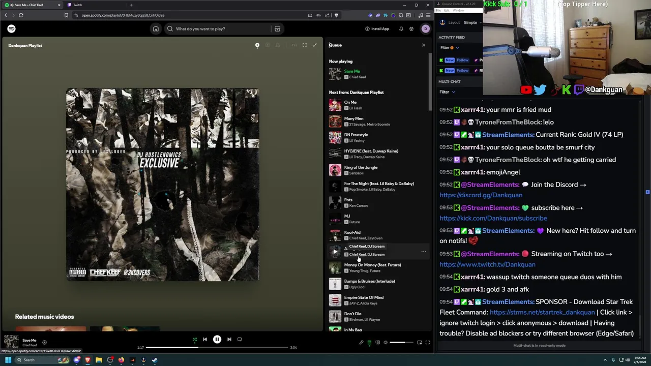Screen dimensions: 651x366
Task: Play the hovered queue track via play icon
Action: click(x=335, y=252)
